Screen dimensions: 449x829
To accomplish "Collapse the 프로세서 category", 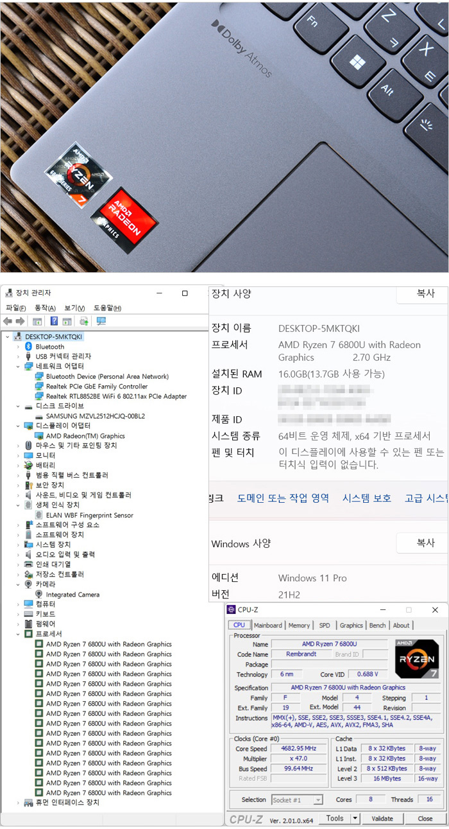I will (18, 634).
